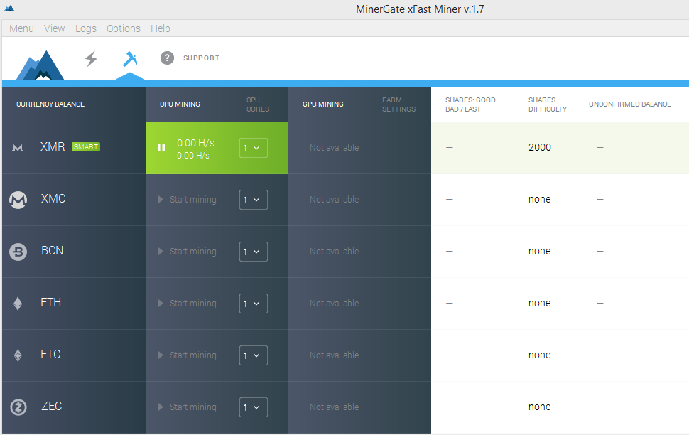This screenshot has width=689, height=435.
Task: Click the question mark support icon
Action: point(167,58)
